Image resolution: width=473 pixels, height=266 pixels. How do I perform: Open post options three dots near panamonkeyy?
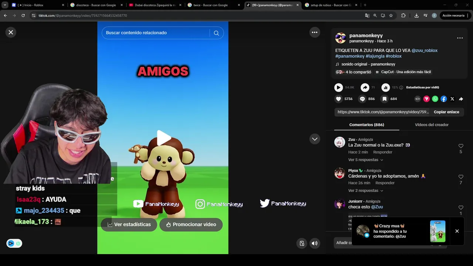[x=460, y=38]
